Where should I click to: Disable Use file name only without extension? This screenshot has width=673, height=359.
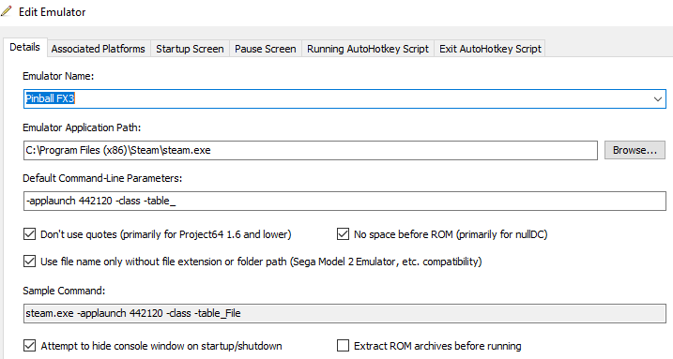30,262
